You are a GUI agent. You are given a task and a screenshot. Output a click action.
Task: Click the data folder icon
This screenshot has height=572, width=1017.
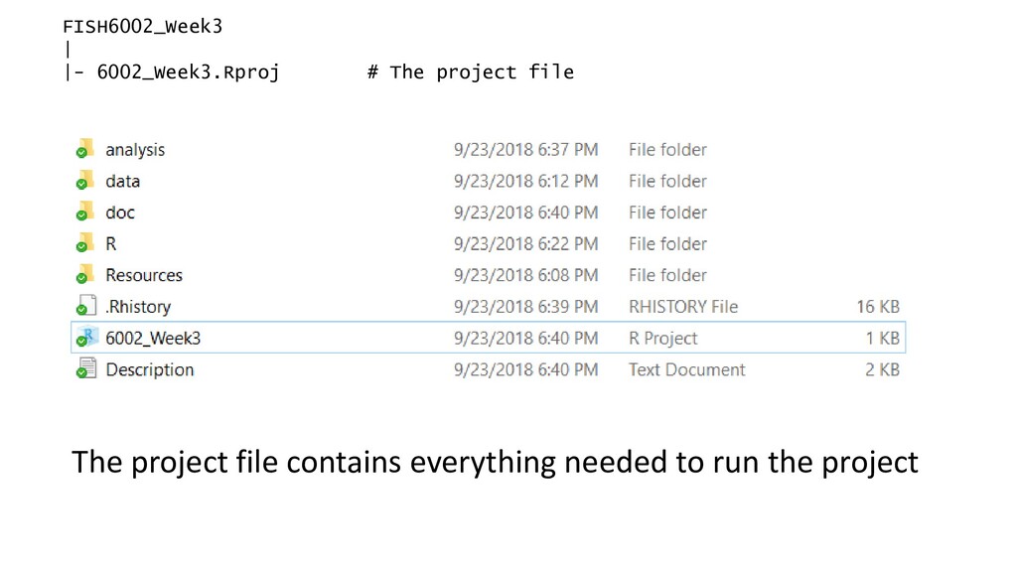pyautogui.click(x=85, y=181)
